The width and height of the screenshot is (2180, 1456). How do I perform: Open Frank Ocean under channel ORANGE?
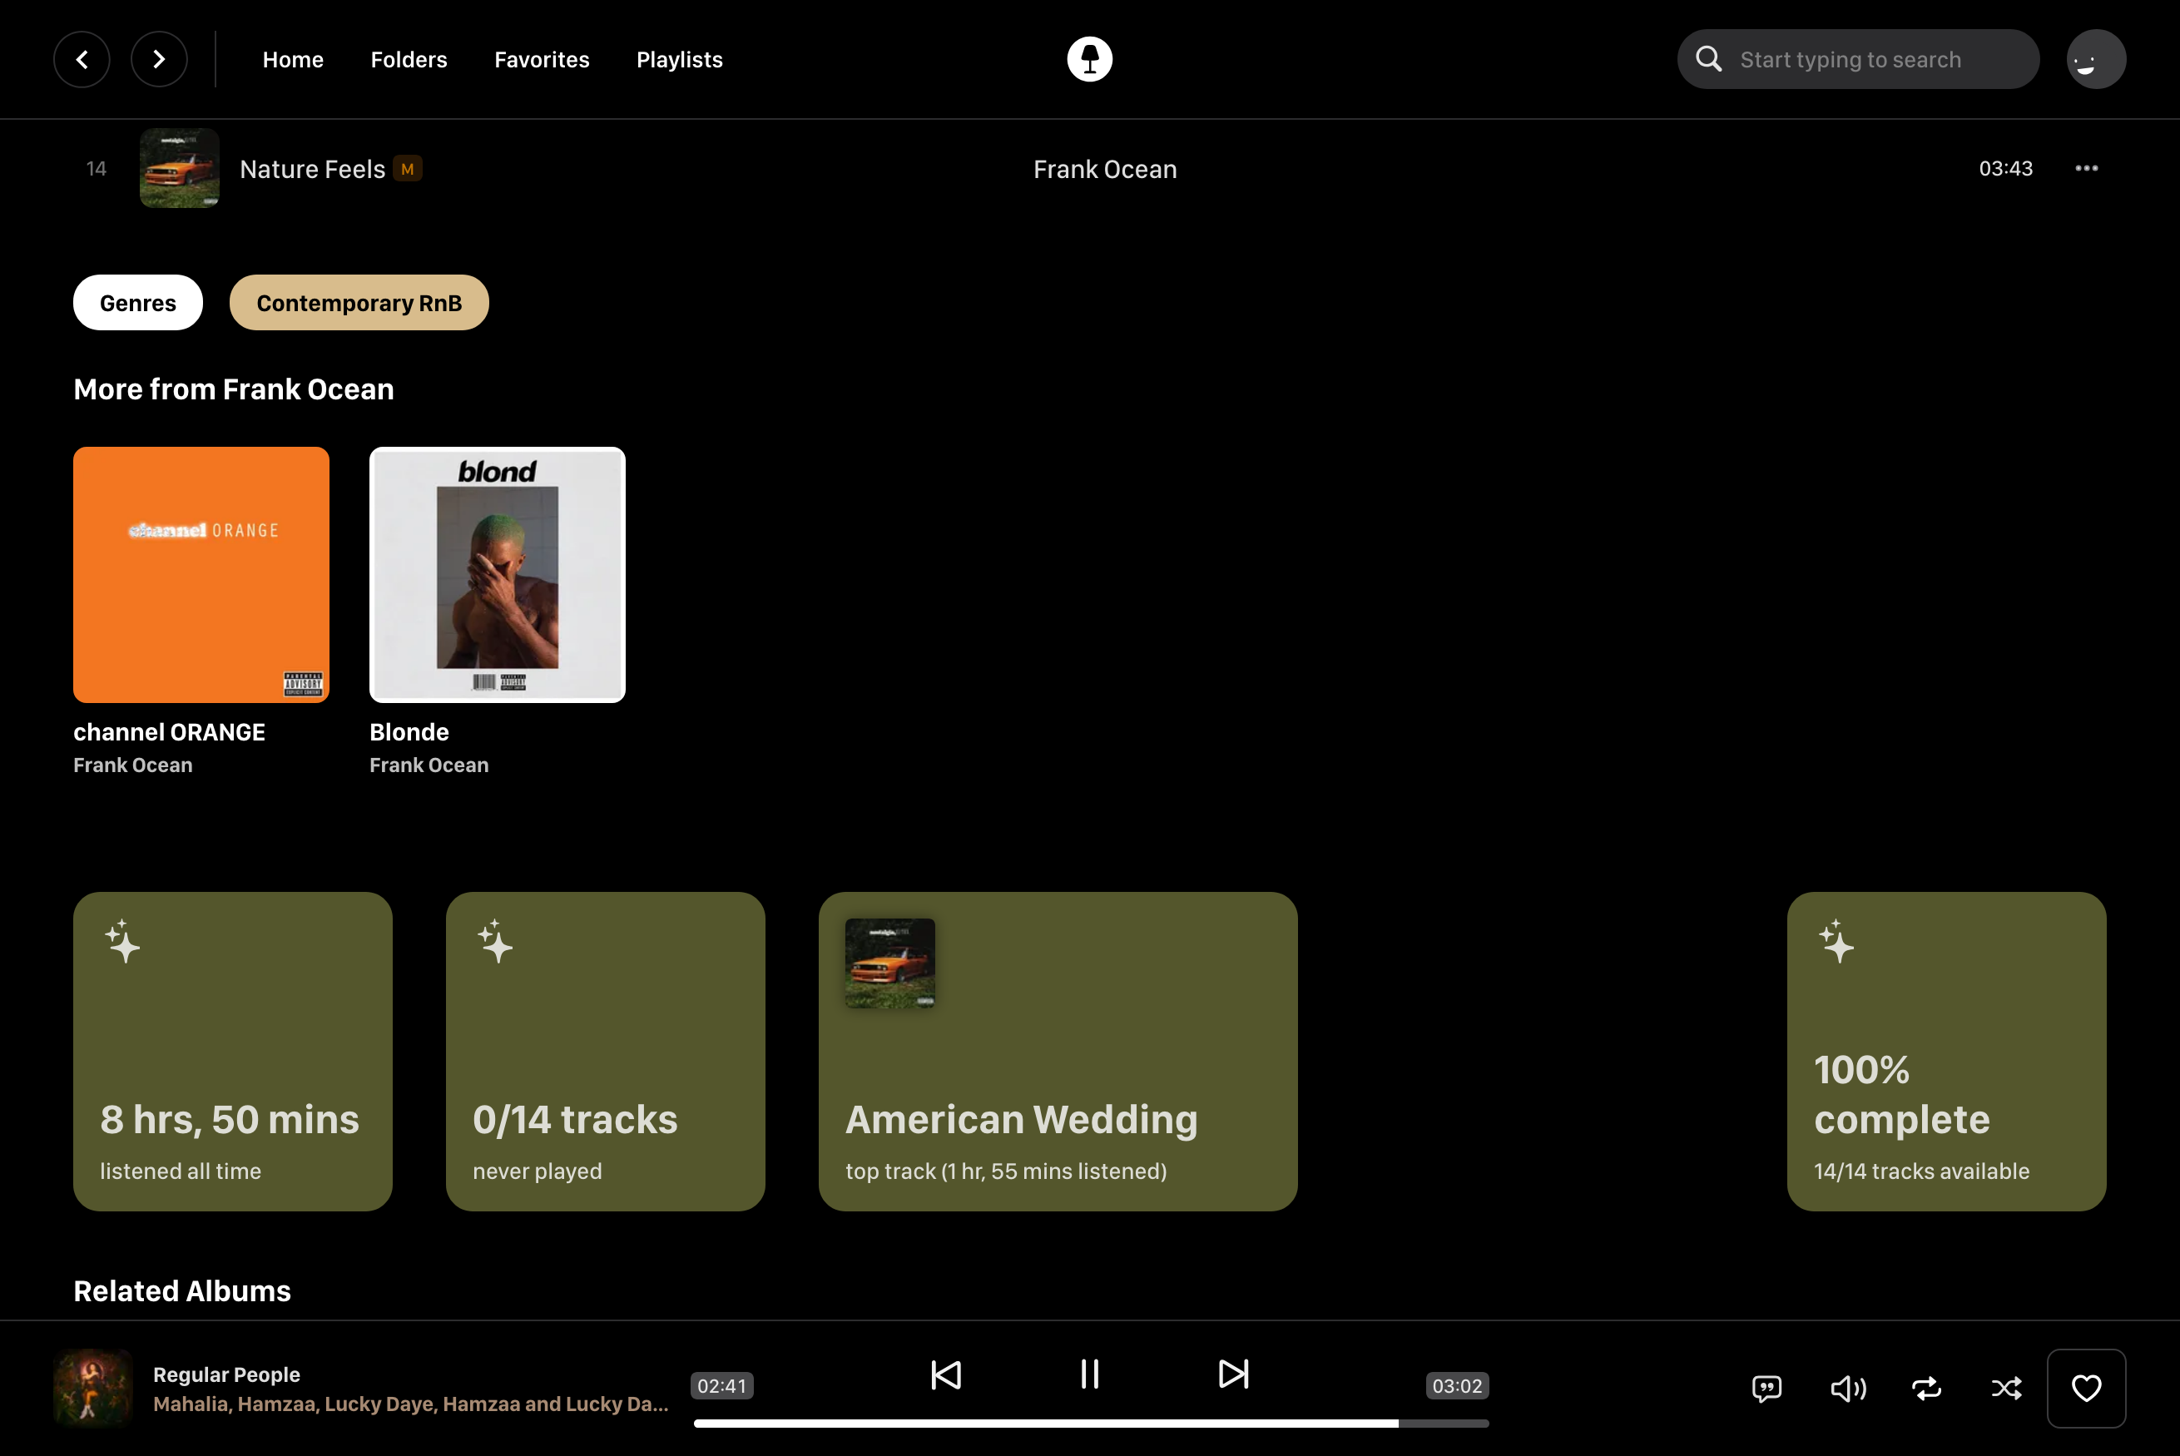(x=133, y=765)
